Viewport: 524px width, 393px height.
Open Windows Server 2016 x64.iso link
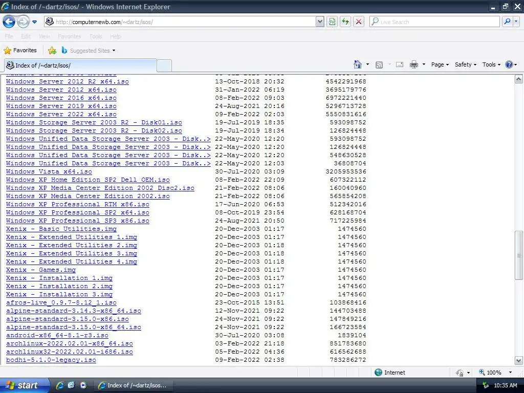[x=61, y=98]
